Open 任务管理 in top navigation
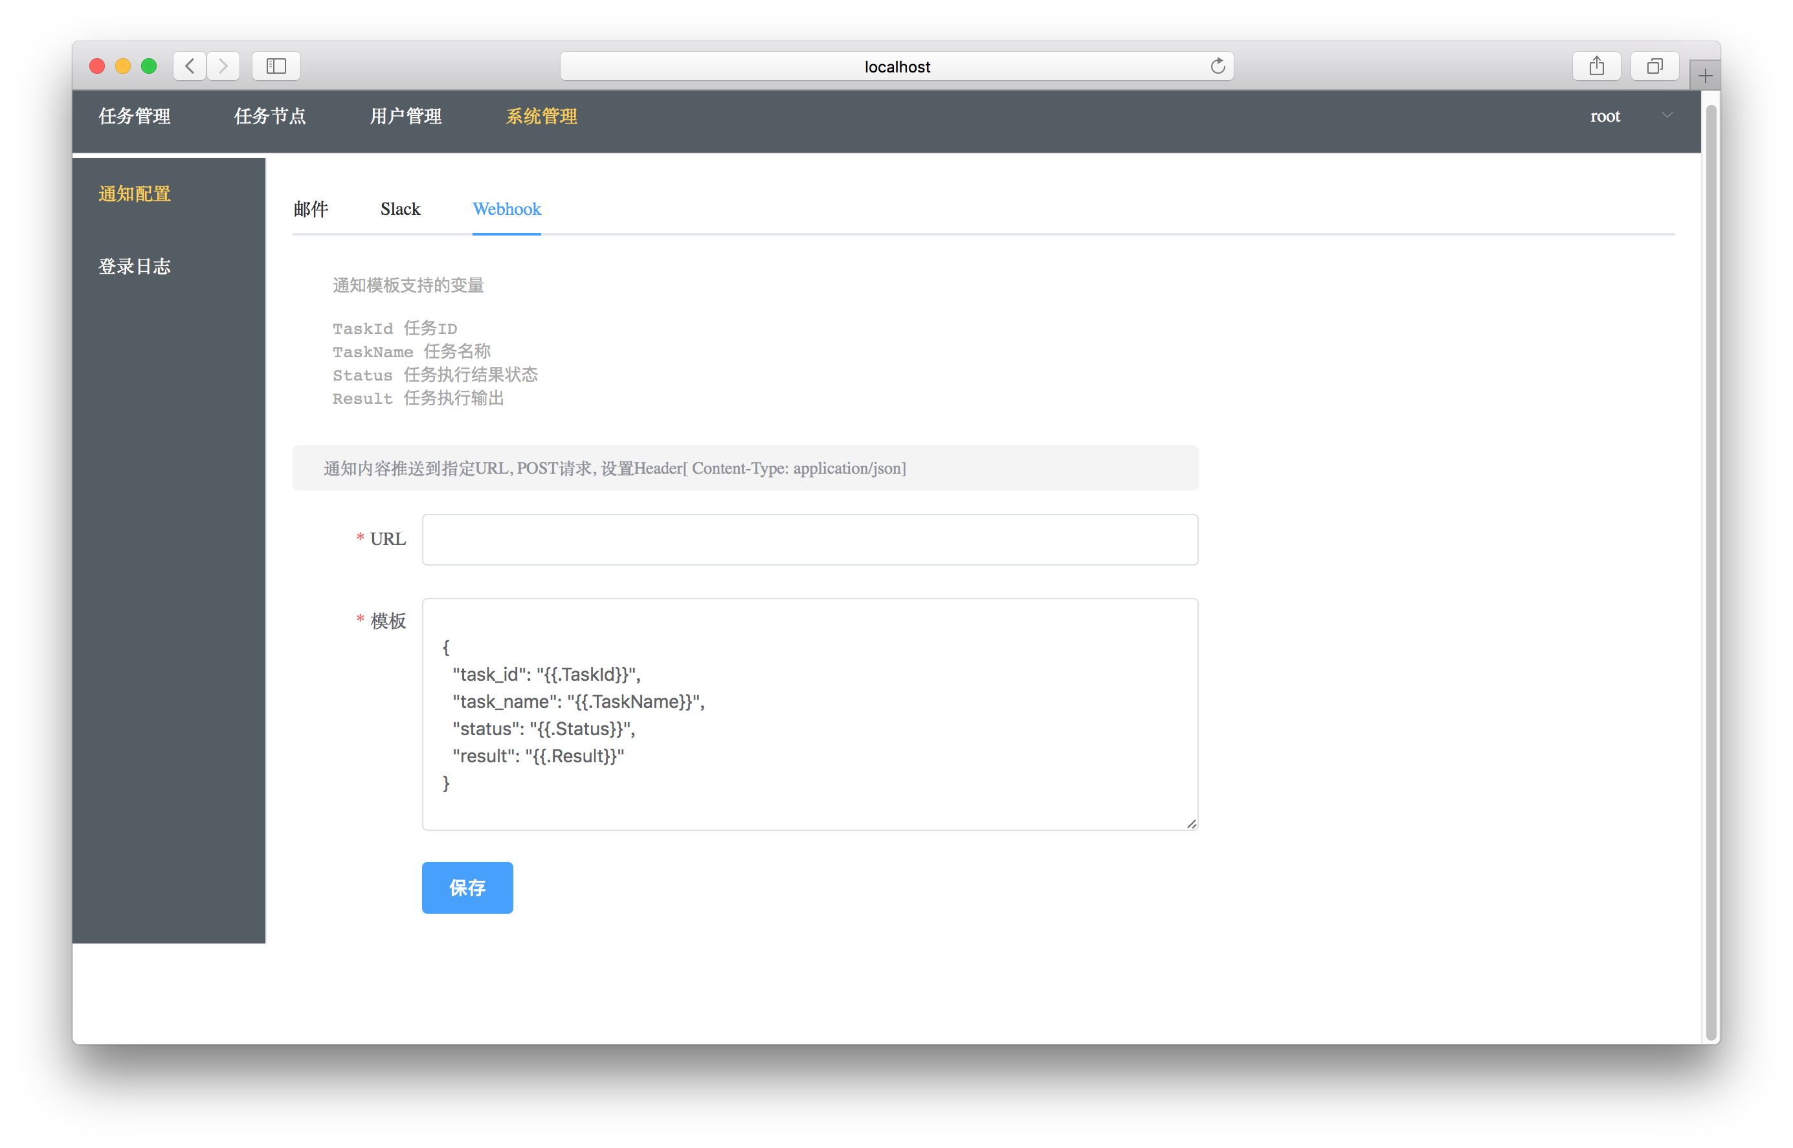This screenshot has height=1148, width=1793. [135, 116]
